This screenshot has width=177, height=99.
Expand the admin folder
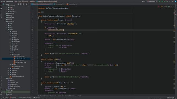click(11, 33)
